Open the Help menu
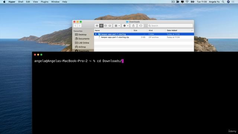This screenshot has height=134, width=238. pyautogui.click(x=65, y=2)
